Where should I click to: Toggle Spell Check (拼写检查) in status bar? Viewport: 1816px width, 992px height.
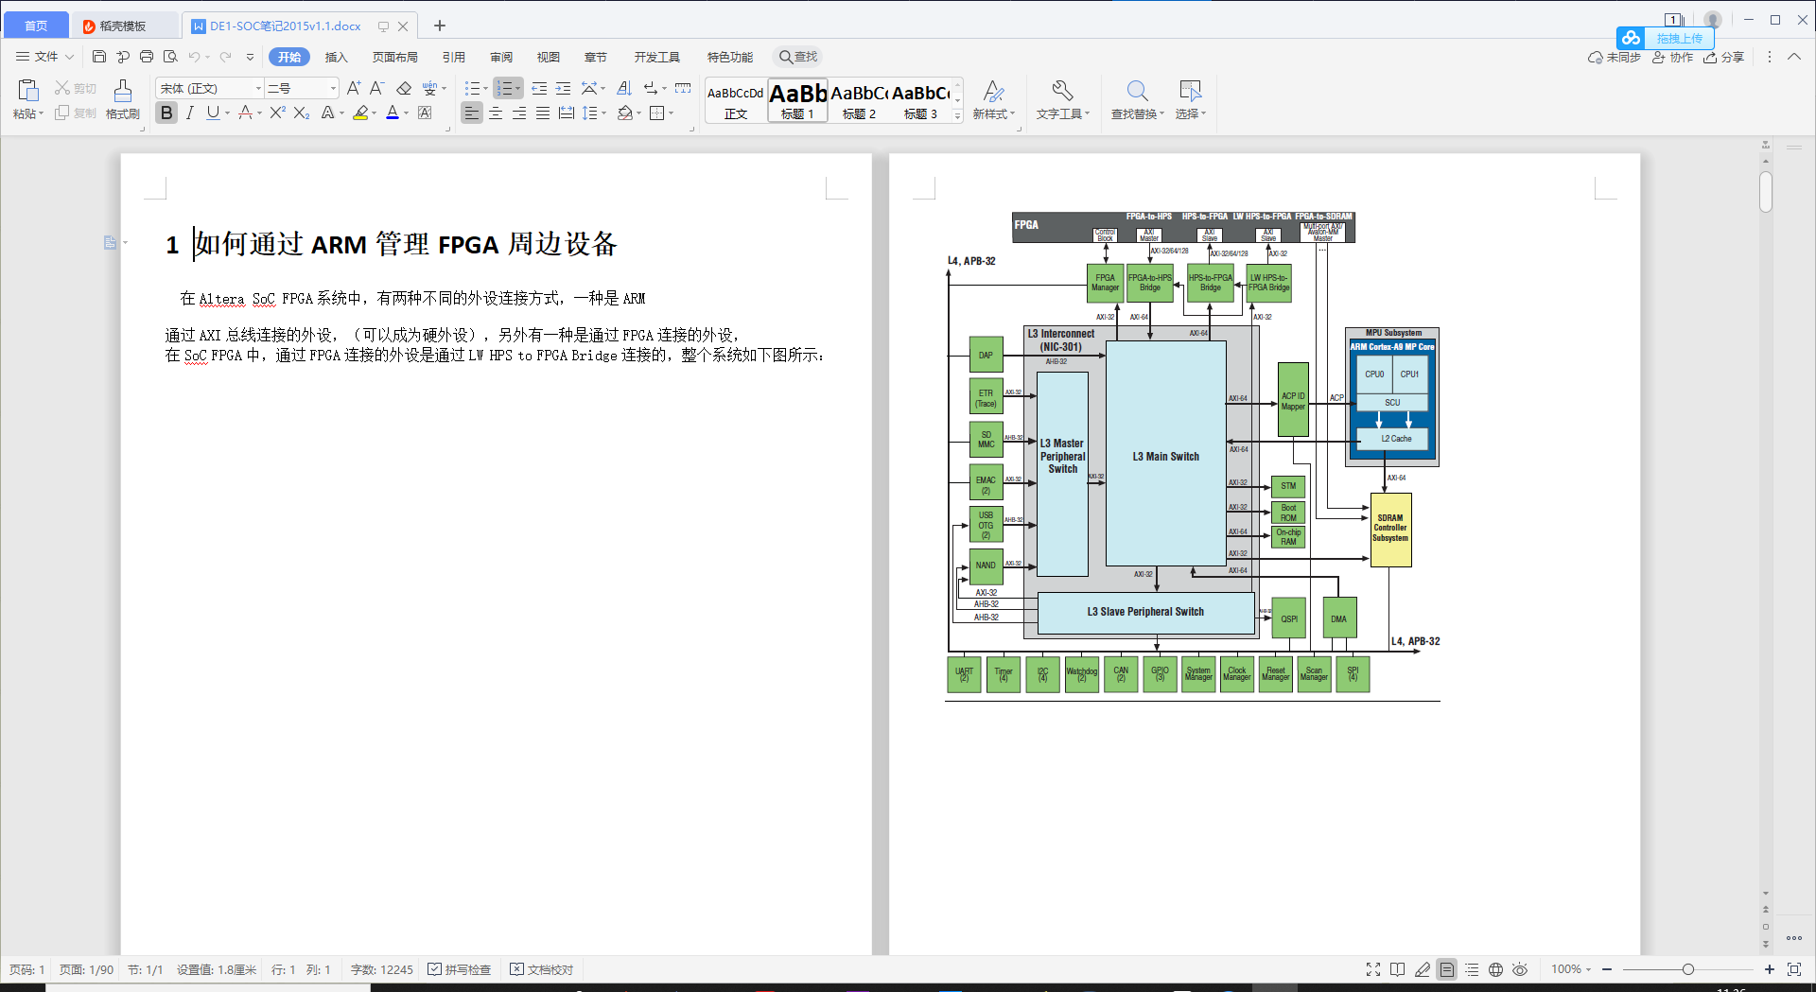[x=460, y=969]
